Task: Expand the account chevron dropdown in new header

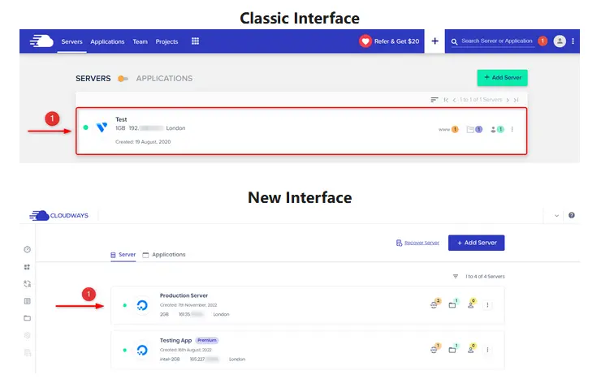Action: point(556,216)
